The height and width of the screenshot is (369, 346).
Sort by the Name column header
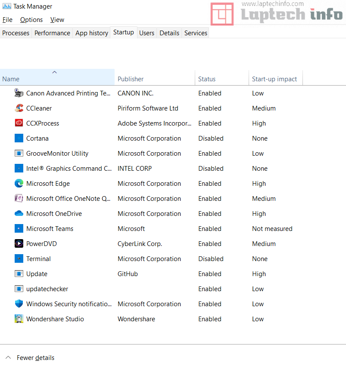57,77
